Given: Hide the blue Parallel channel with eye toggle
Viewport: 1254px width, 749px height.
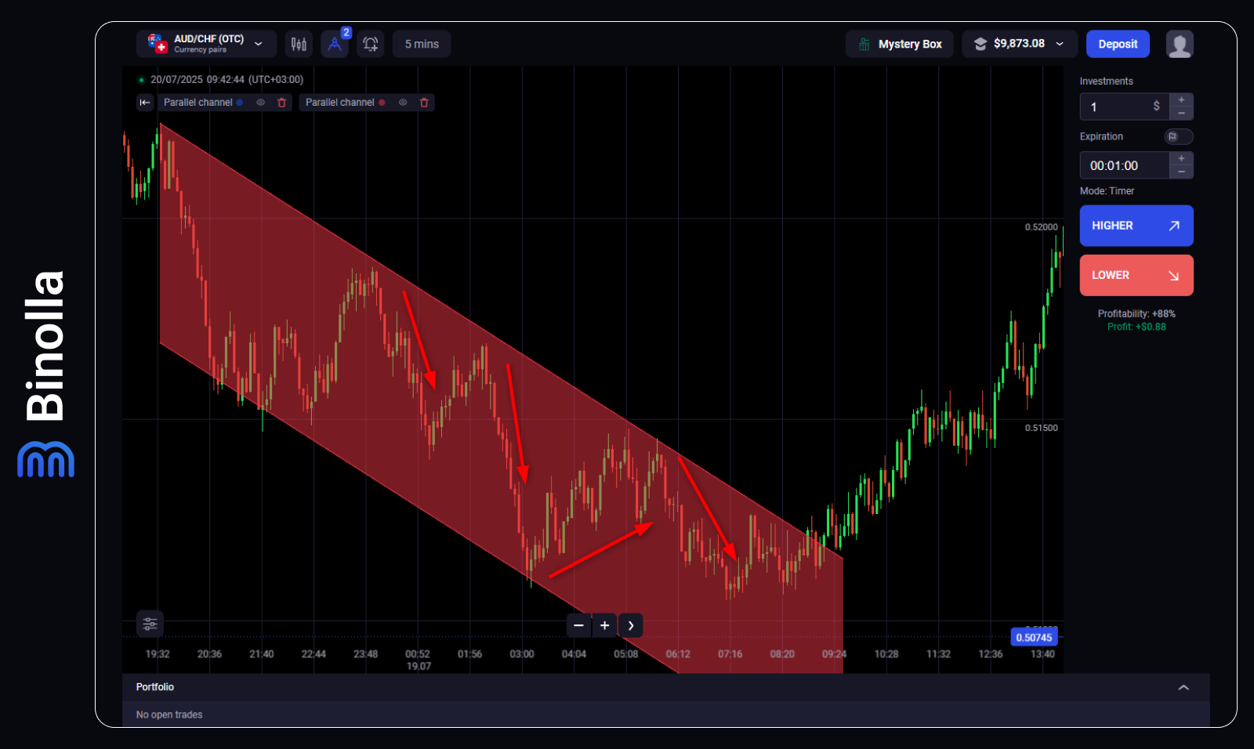Looking at the screenshot, I should [x=260, y=102].
